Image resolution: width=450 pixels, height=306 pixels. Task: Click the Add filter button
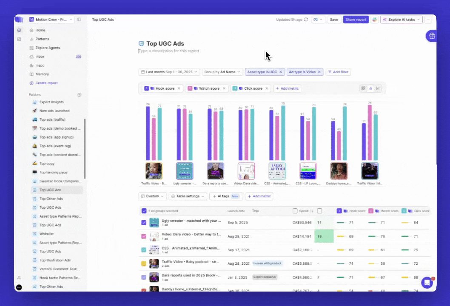pos(338,72)
